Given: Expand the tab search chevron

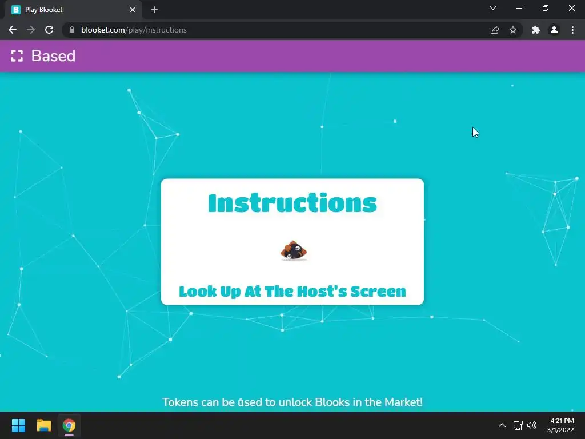Looking at the screenshot, I should [x=493, y=8].
